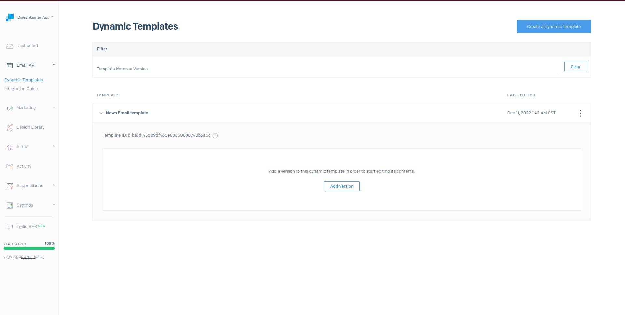Click the Twilio SMS chat icon

(10, 227)
